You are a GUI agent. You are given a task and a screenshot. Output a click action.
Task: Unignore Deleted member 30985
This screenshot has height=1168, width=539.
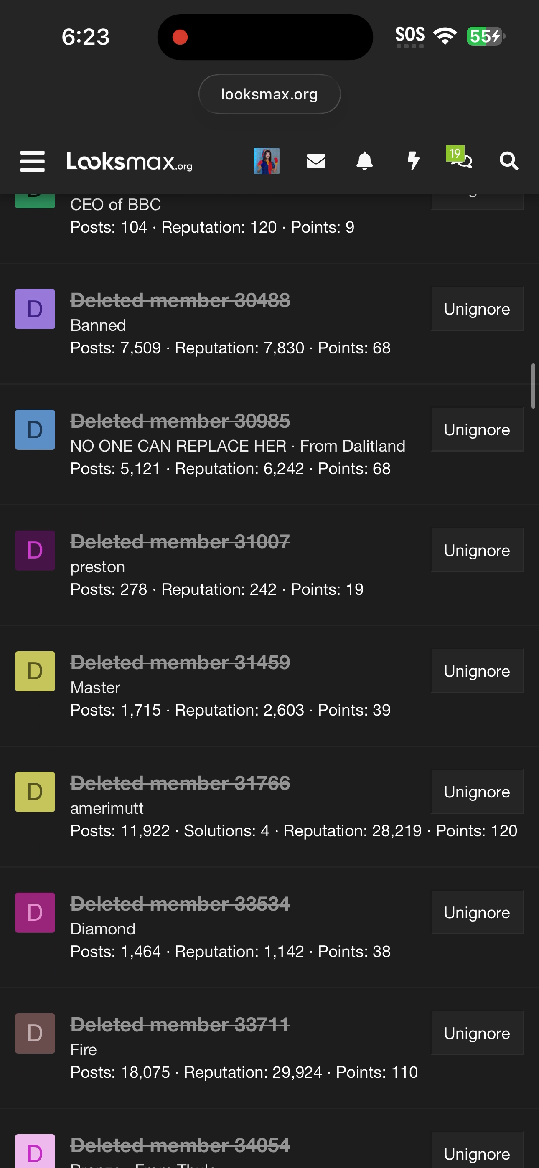click(x=477, y=429)
